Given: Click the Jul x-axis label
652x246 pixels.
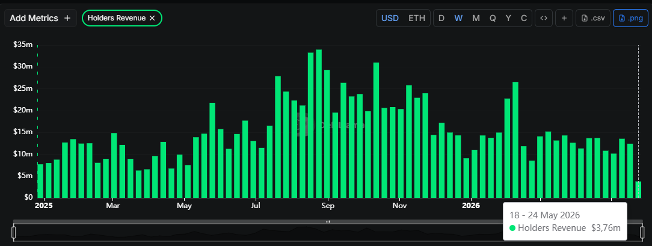Looking at the screenshot, I should pyautogui.click(x=256, y=206).
